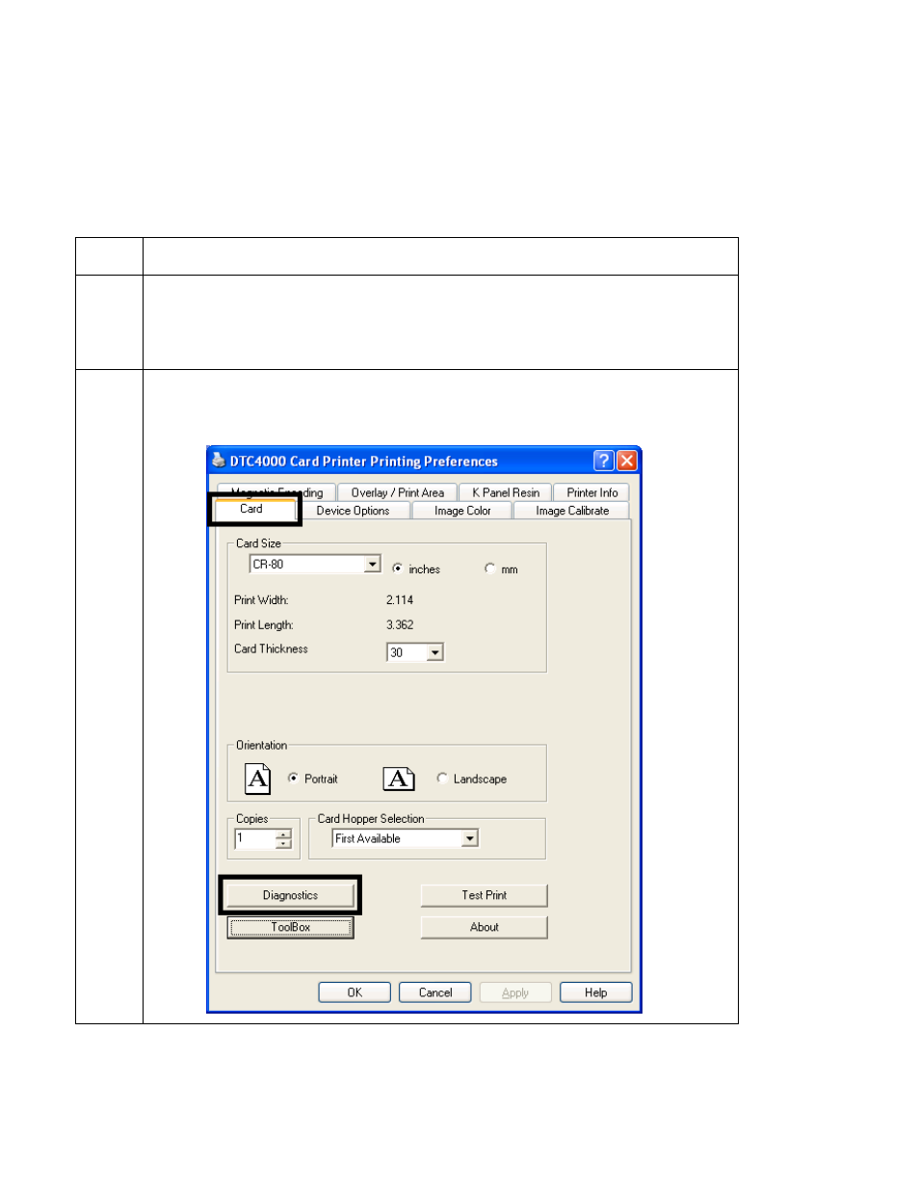
Task: Click the Print Width value 2.114
Action: click(400, 599)
